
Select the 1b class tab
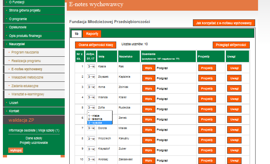point(76,34)
